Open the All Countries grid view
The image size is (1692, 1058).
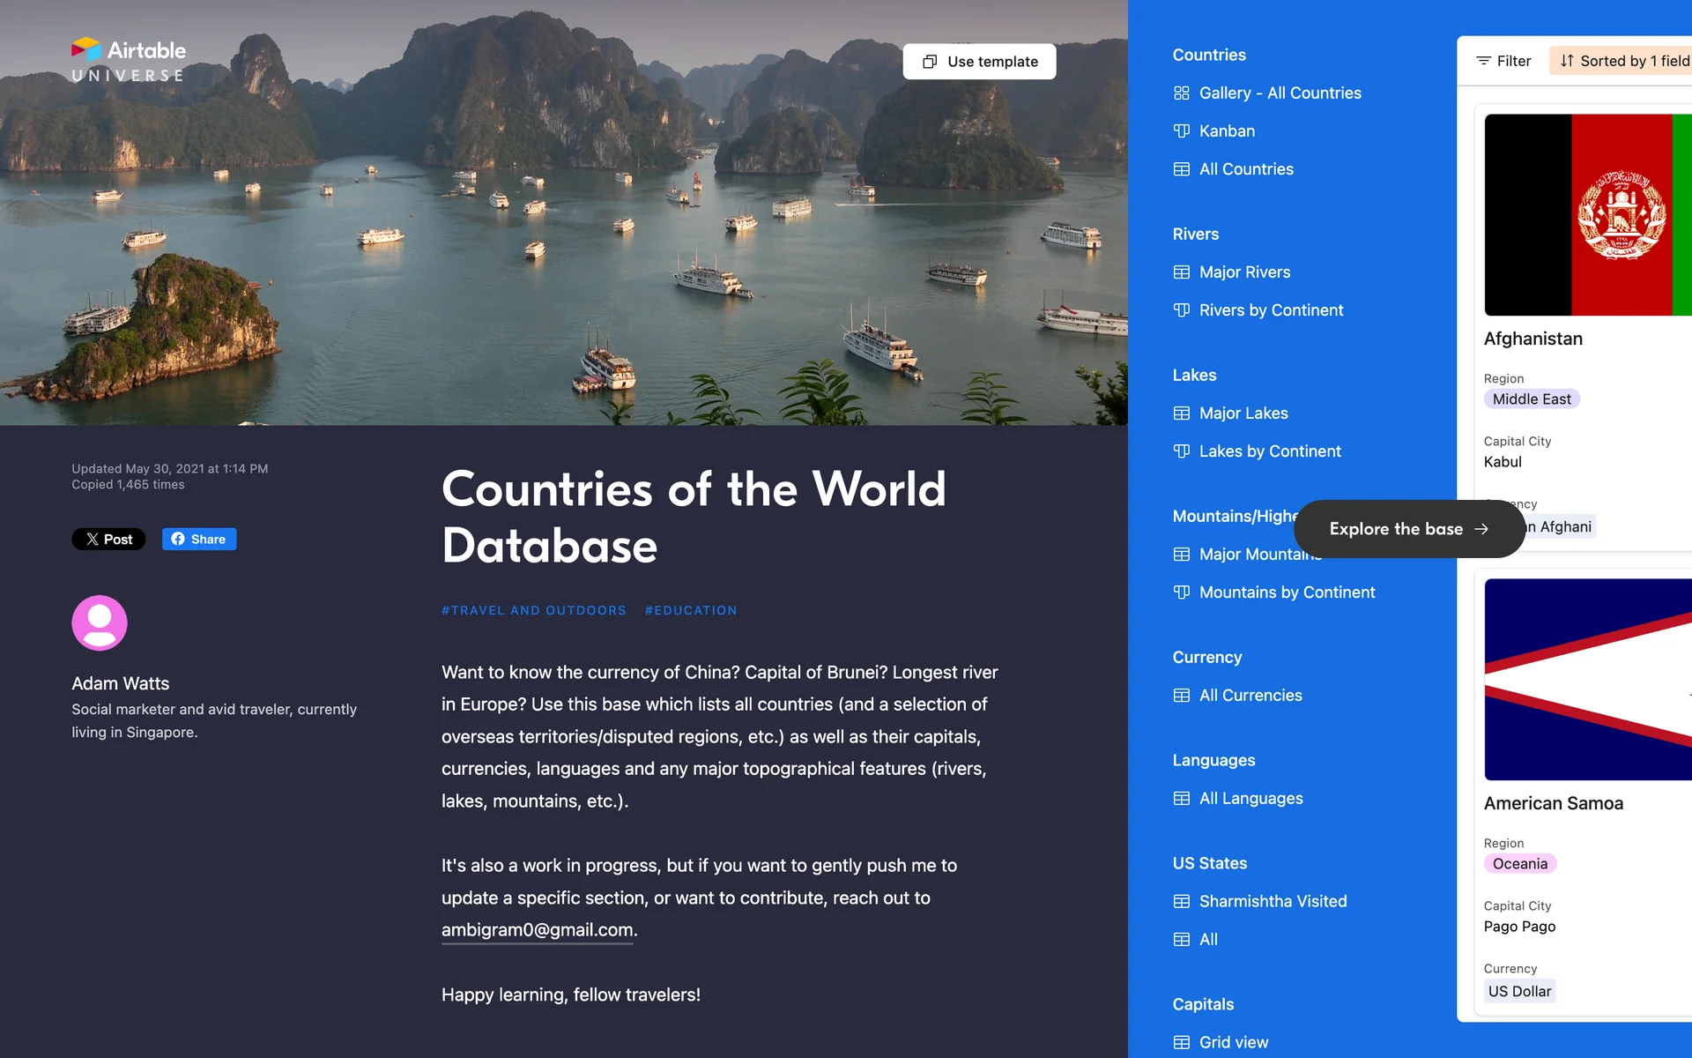(x=1245, y=168)
